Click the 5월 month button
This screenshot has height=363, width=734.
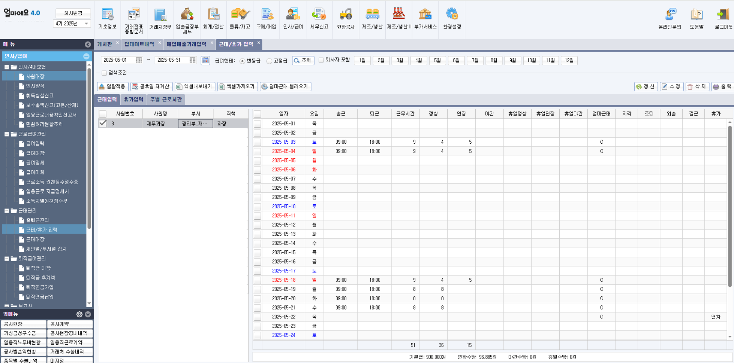click(x=437, y=60)
